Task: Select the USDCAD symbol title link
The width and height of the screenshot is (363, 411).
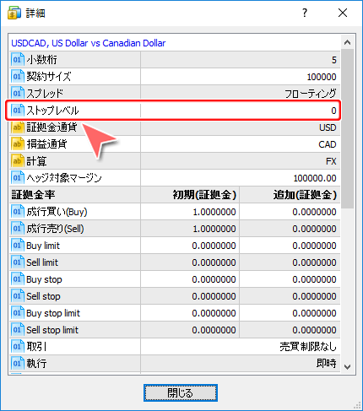Action: [89, 43]
